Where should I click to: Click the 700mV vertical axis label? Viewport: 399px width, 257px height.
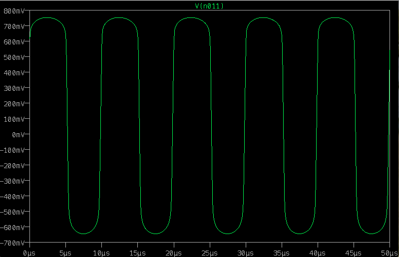(x=14, y=26)
